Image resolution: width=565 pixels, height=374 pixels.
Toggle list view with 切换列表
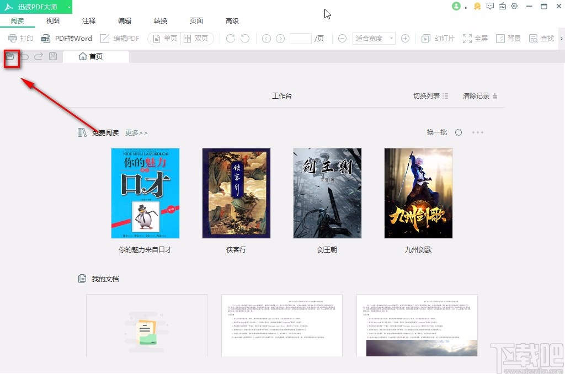point(431,96)
